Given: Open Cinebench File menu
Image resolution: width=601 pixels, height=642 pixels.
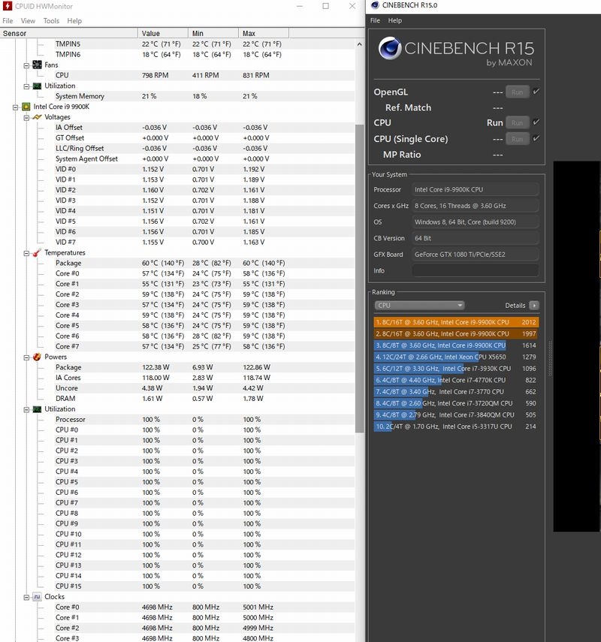Looking at the screenshot, I should [x=375, y=20].
